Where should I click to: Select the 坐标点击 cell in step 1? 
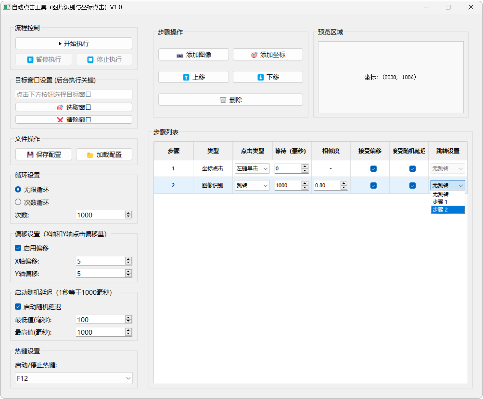tap(213, 168)
